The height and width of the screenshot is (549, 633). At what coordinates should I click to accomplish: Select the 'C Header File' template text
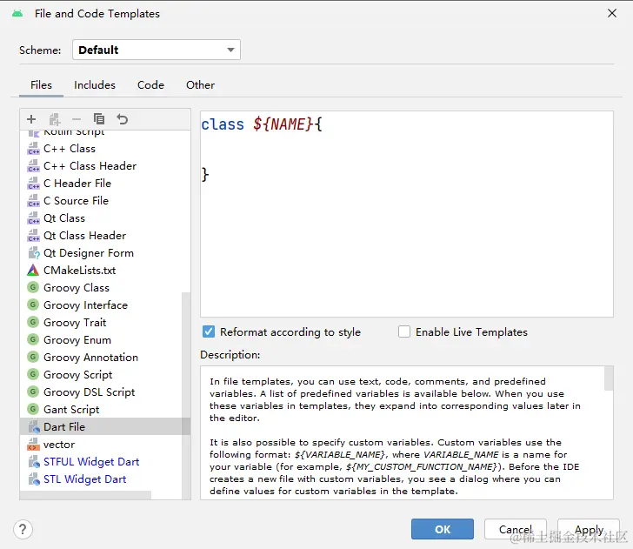(77, 184)
